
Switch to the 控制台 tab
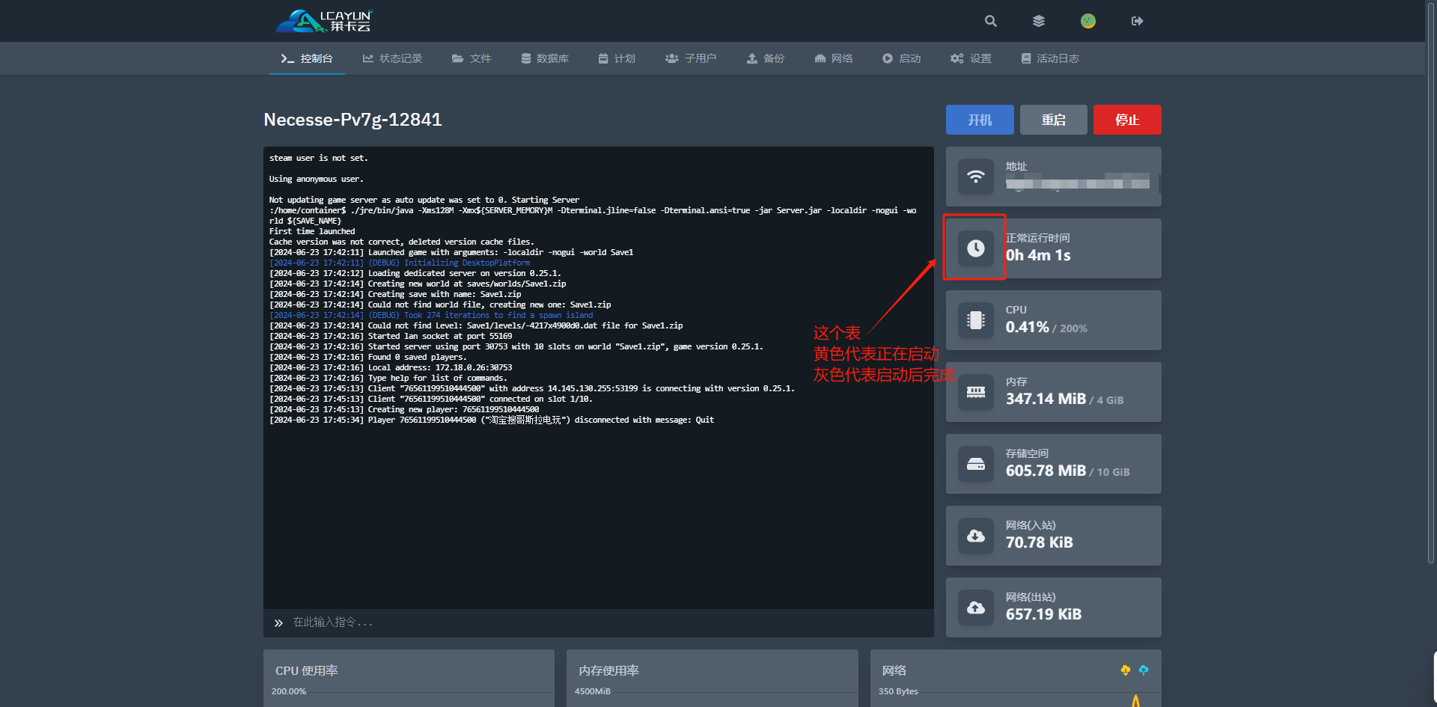point(307,58)
